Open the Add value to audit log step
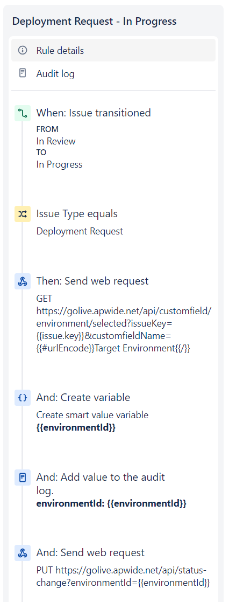The height and width of the screenshot is (602, 229). pyautogui.click(x=101, y=483)
